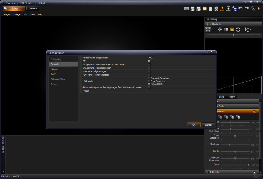Screen dimensions: 263x179
Task: Click the stepper arrows next to Color value
Action: pyautogui.click(x=257, y=165)
